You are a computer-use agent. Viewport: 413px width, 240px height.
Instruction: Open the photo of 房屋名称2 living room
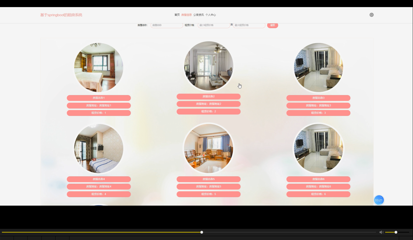click(209, 66)
